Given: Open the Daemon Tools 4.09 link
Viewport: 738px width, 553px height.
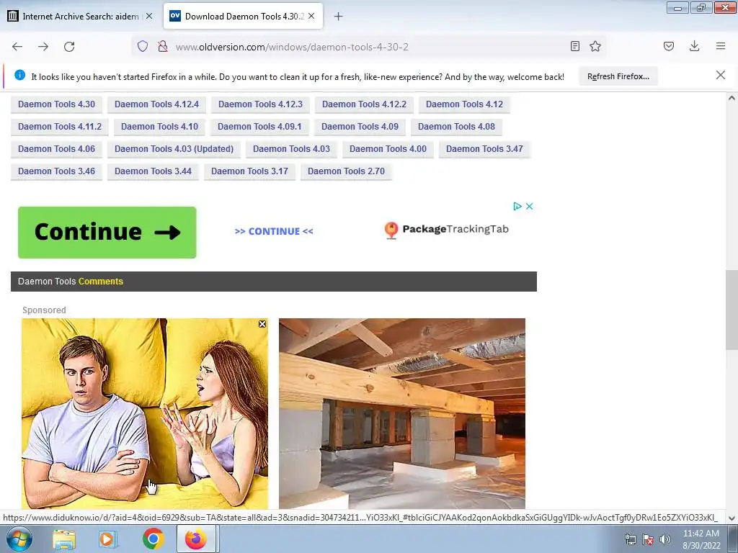Looking at the screenshot, I should click(x=360, y=127).
